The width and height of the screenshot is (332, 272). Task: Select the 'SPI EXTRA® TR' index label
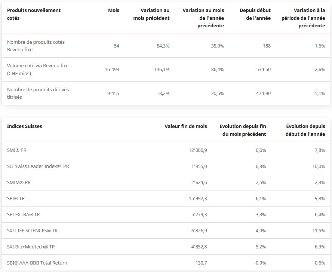[23, 215]
